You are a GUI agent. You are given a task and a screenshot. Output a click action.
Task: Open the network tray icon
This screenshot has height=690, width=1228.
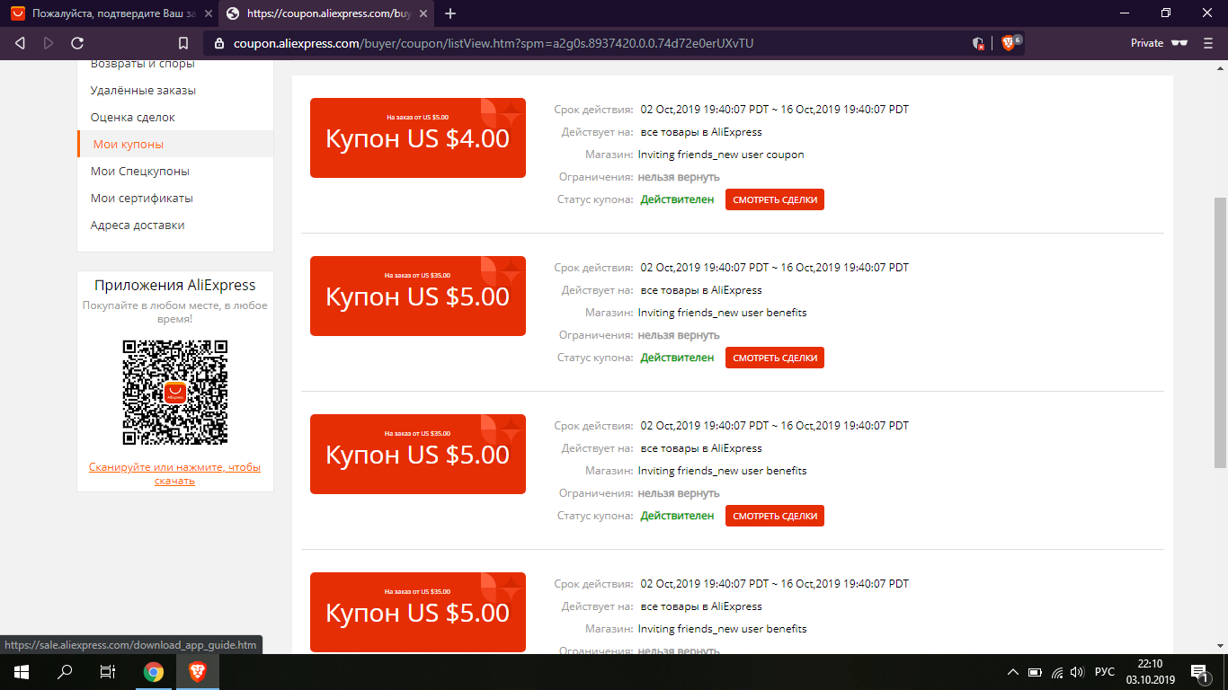click(x=1057, y=672)
